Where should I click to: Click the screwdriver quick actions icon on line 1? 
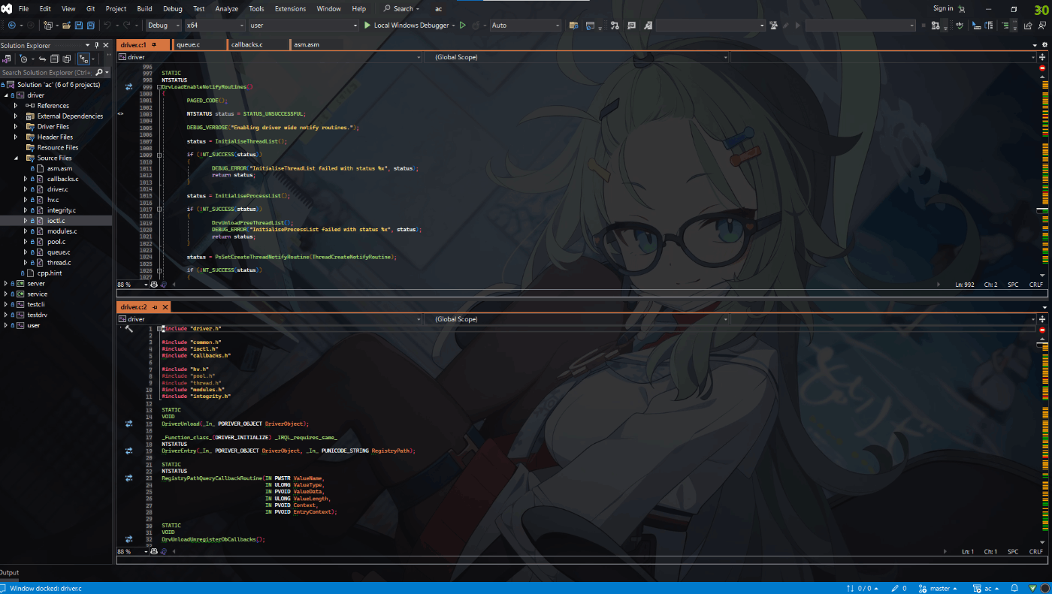point(128,329)
